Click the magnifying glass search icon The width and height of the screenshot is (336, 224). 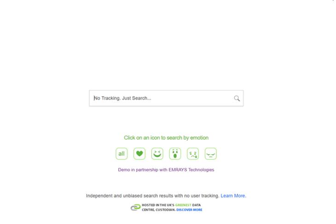(x=237, y=98)
